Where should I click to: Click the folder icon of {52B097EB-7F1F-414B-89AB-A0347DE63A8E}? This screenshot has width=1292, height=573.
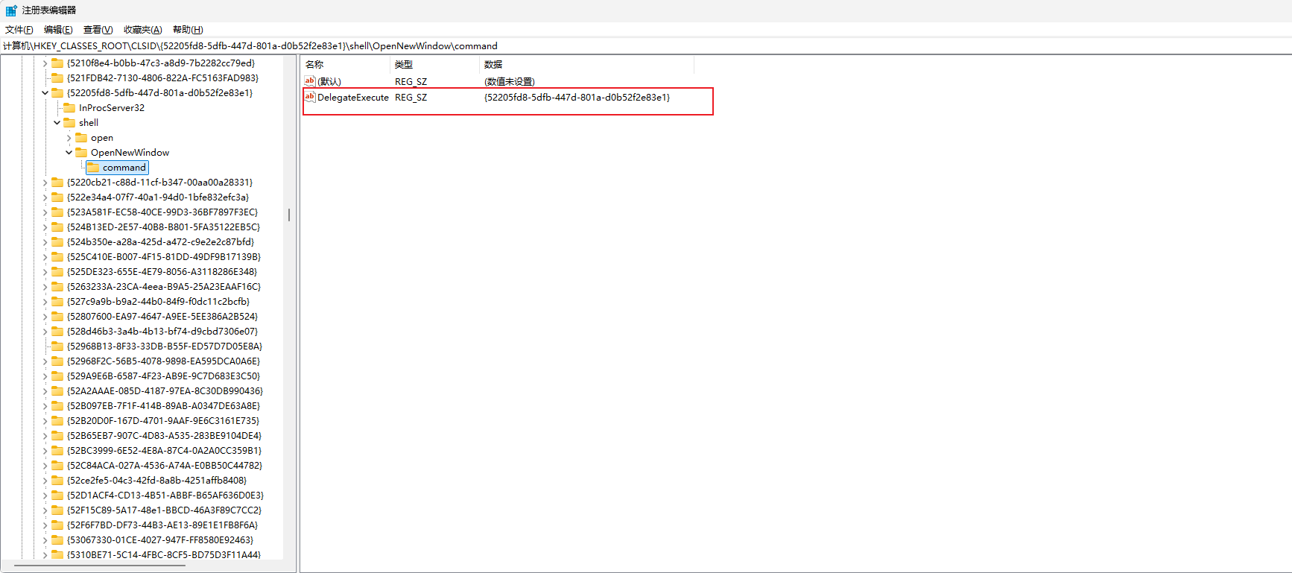coord(57,406)
